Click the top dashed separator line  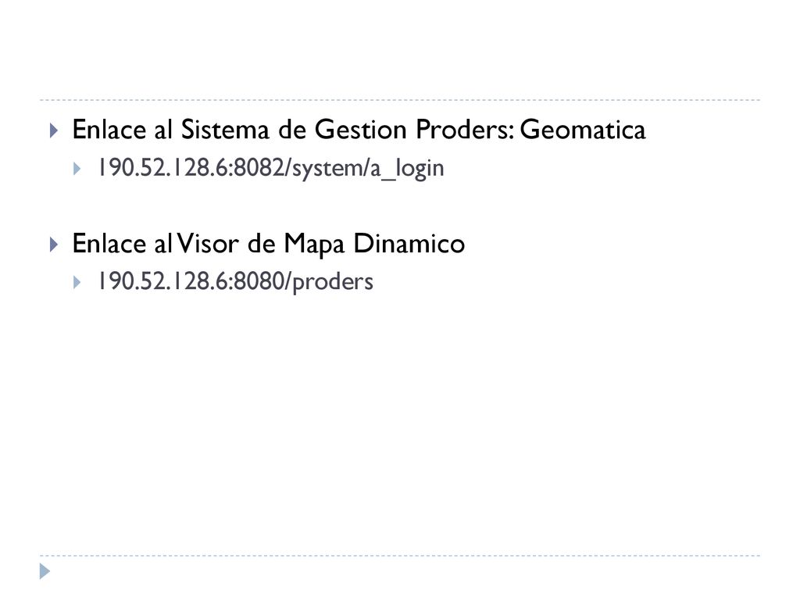tap(400, 100)
